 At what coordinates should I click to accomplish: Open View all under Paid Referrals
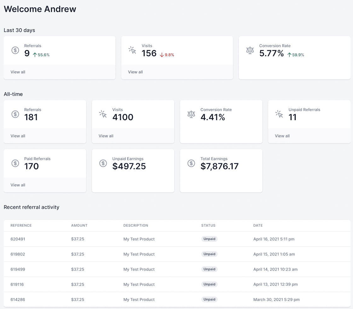click(18, 185)
